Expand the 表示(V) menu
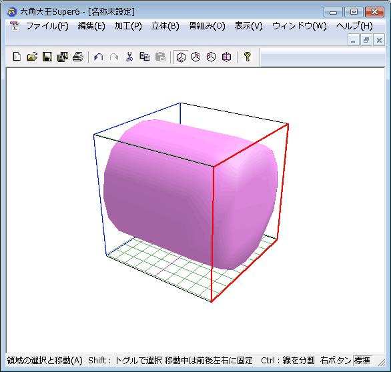 coord(249,26)
